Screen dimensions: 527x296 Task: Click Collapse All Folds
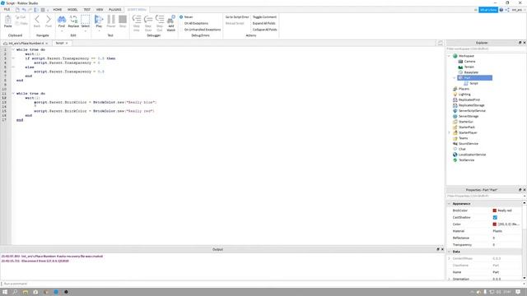[x=265, y=30]
